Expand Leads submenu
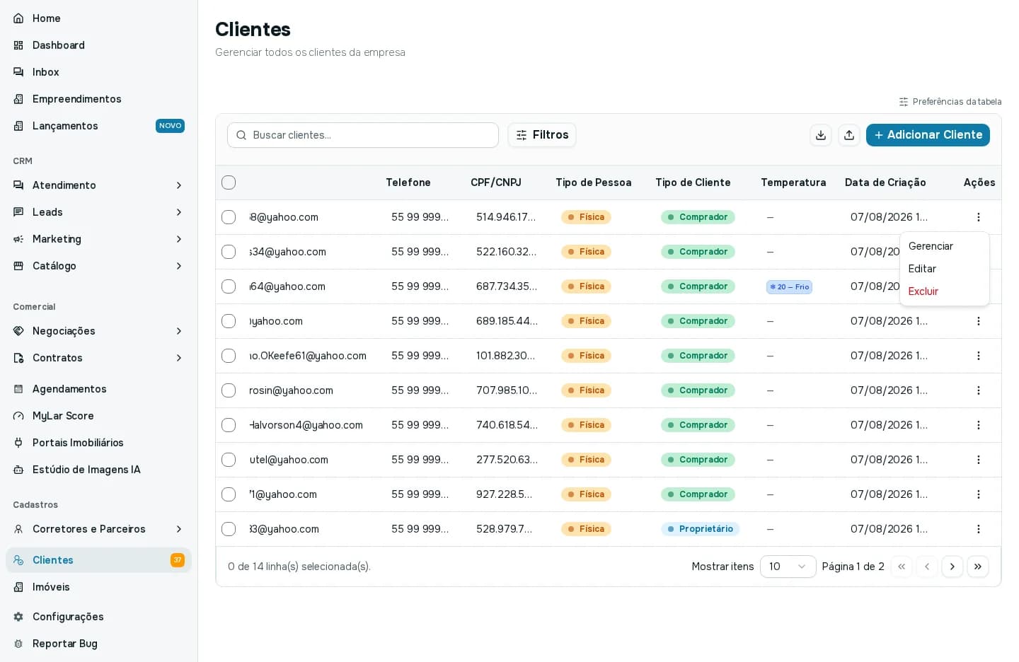Viewport: 1019px width, 662px height. click(x=98, y=212)
